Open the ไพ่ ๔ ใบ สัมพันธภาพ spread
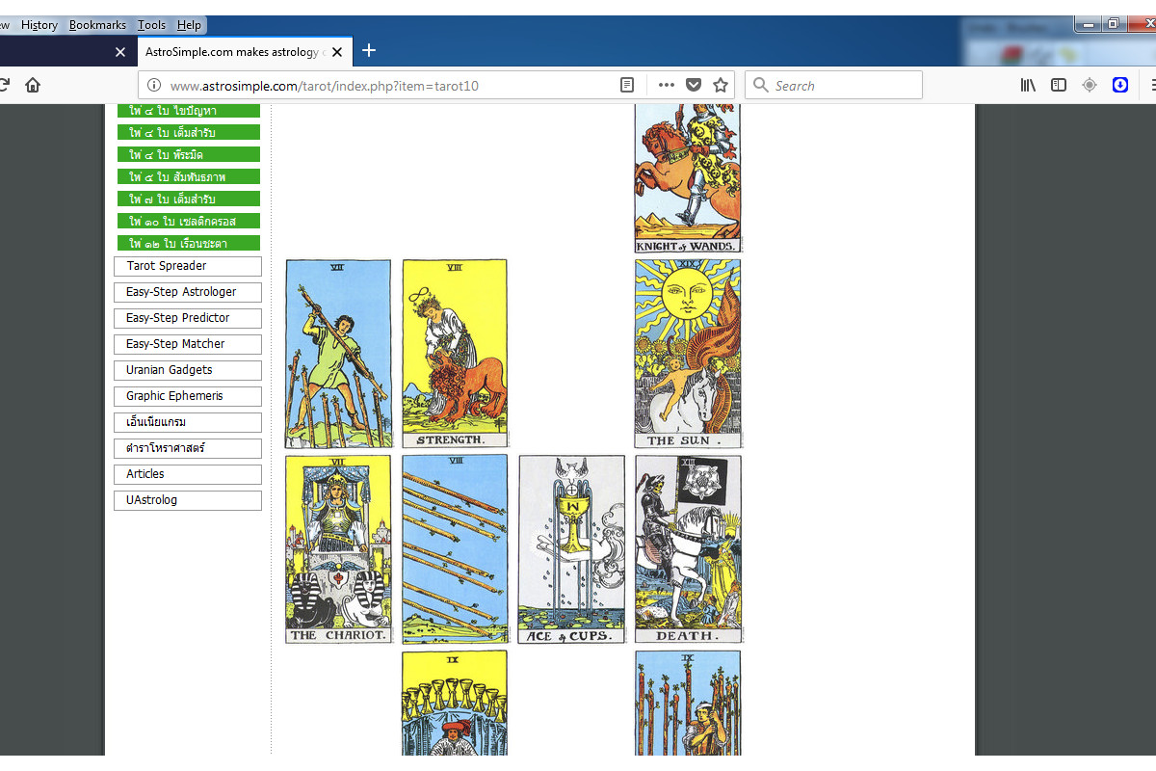The height and width of the screenshot is (771, 1156). (189, 176)
